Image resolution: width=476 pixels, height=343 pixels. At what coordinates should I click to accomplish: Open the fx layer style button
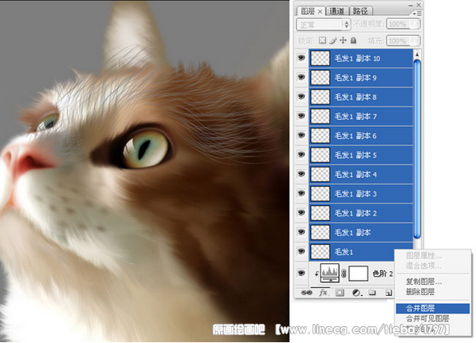(323, 293)
